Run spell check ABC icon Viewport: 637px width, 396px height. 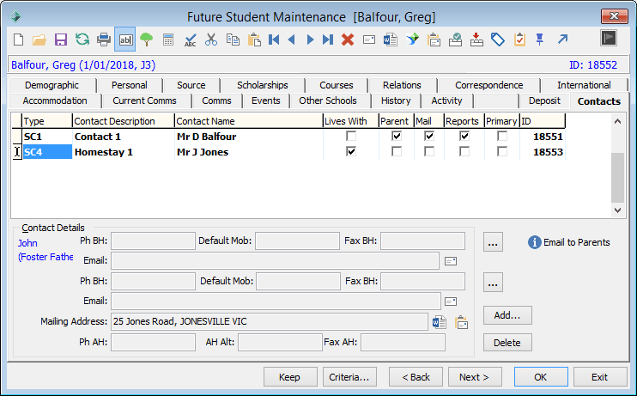[190, 40]
